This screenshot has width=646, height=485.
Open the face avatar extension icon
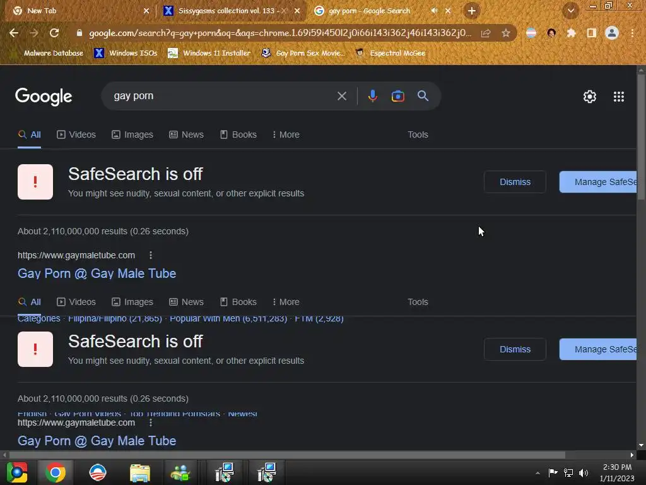click(x=551, y=33)
